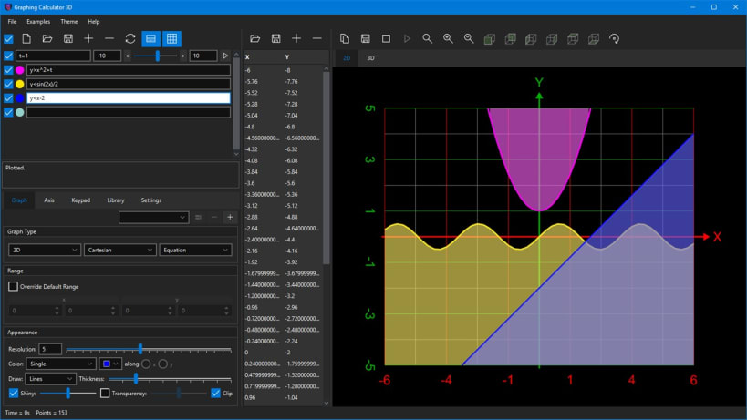Open the Cartesian coordinate dropdown
This screenshot has height=420, width=747.
pyautogui.click(x=119, y=250)
